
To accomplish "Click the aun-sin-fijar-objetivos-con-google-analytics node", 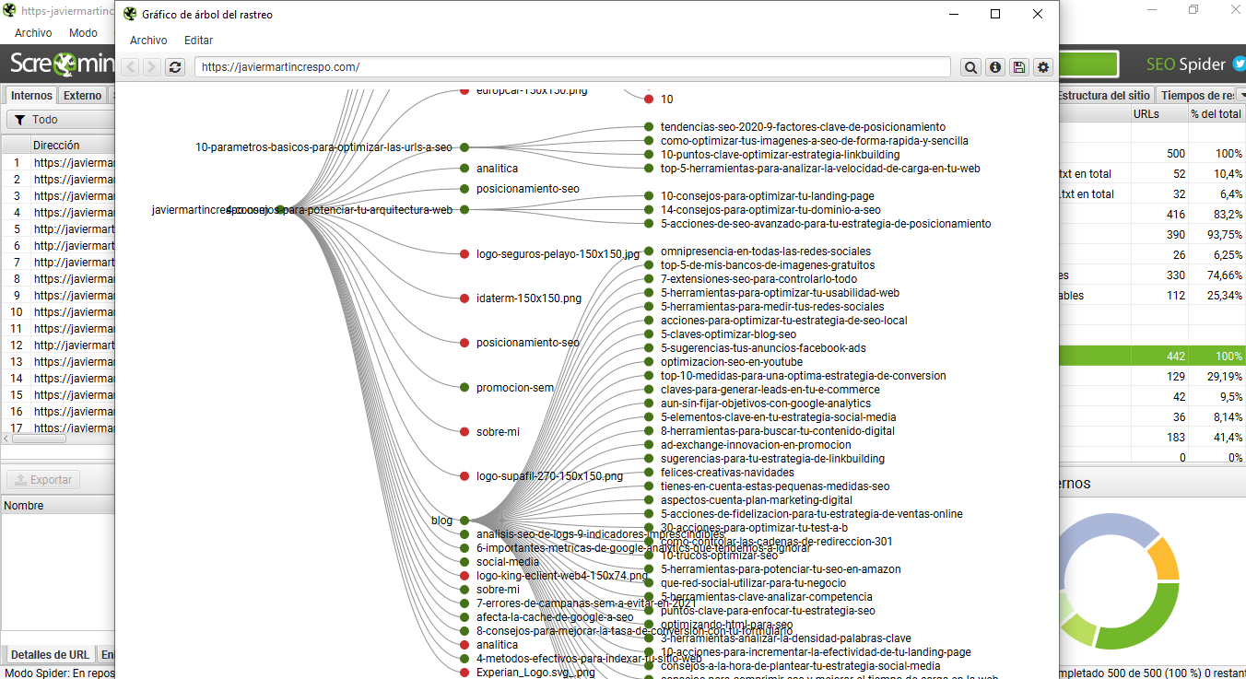I will (x=649, y=404).
